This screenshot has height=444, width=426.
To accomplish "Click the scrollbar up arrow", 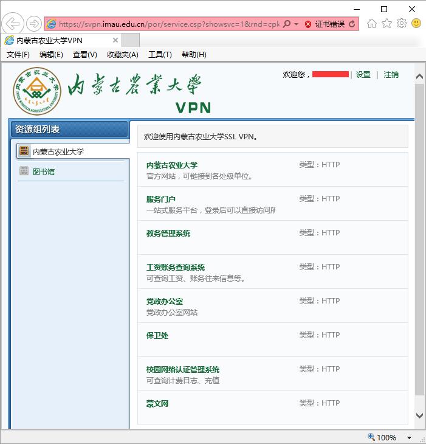I will click(420, 76).
